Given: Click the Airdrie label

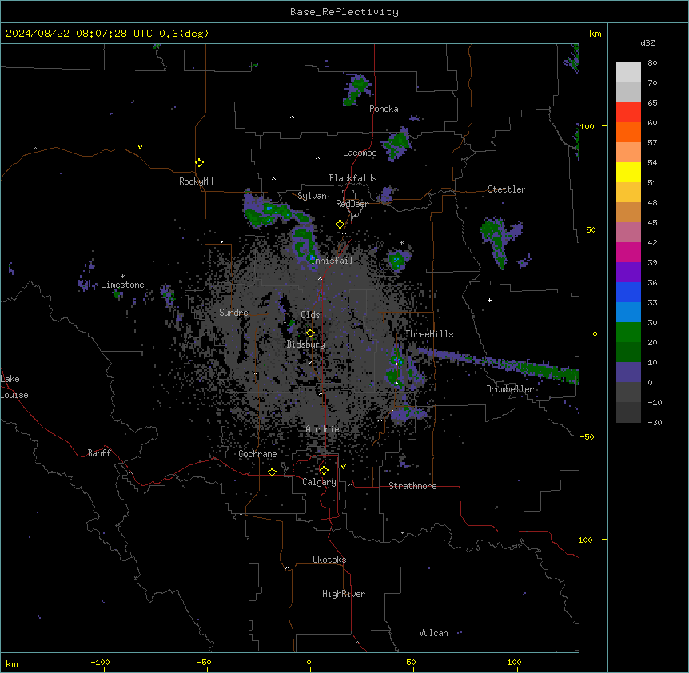Looking at the screenshot, I should tap(323, 429).
